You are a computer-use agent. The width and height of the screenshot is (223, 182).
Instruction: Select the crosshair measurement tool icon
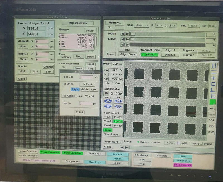(x=213, y=78)
